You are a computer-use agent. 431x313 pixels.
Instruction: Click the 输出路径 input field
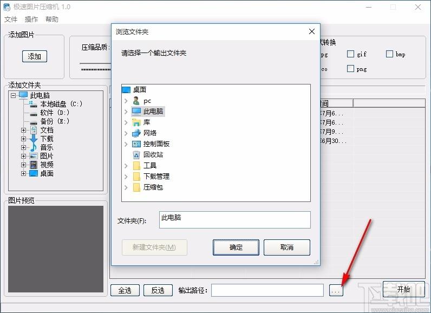[x=267, y=290]
